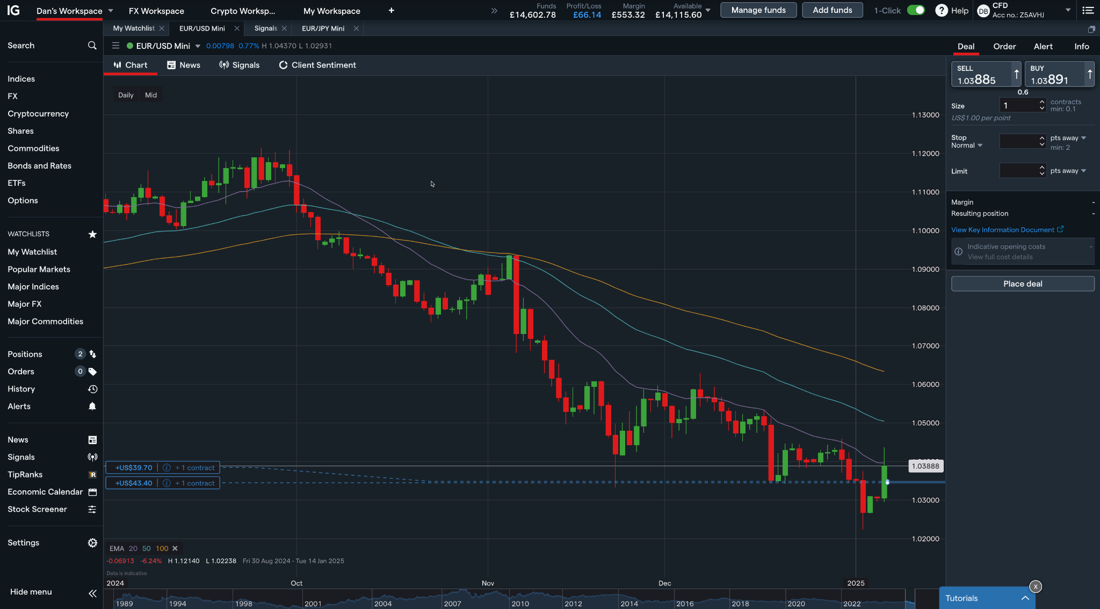Collapse sidebar with Hide menu chevrons
This screenshot has width=1100, height=609.
pyautogui.click(x=92, y=593)
